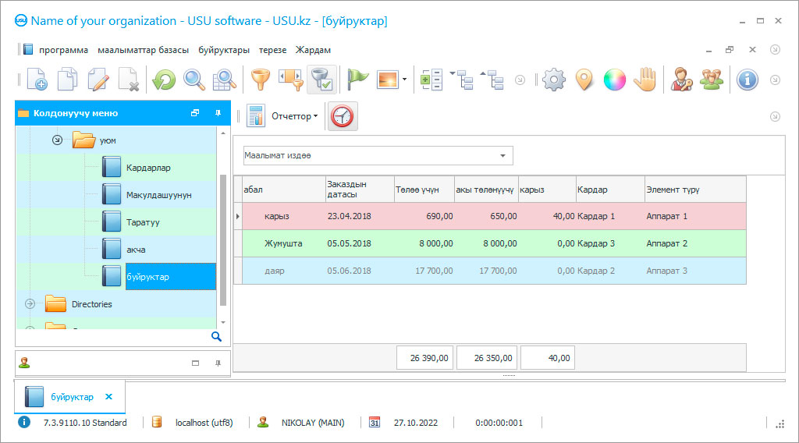Open the color wheel theme picker

[x=615, y=80]
